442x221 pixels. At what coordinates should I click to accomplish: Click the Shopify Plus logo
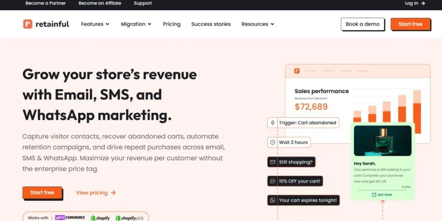[x=129, y=218]
